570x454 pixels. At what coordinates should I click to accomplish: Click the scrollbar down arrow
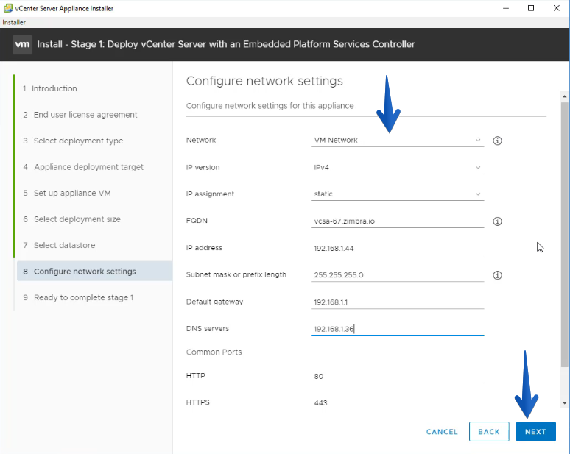click(x=564, y=402)
